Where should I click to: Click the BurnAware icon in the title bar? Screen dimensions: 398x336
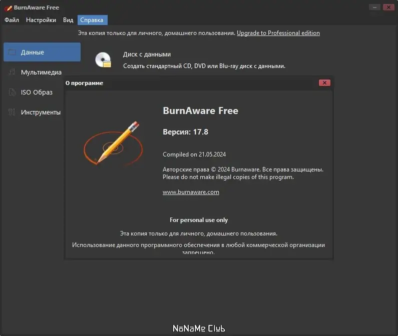click(x=8, y=8)
